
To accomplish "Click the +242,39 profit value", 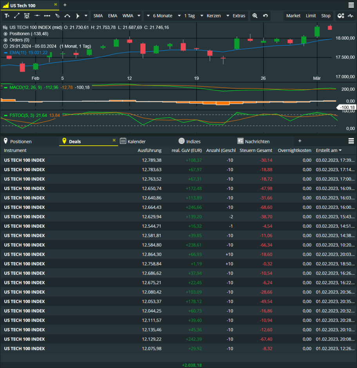I will pyautogui.click(x=194, y=339).
